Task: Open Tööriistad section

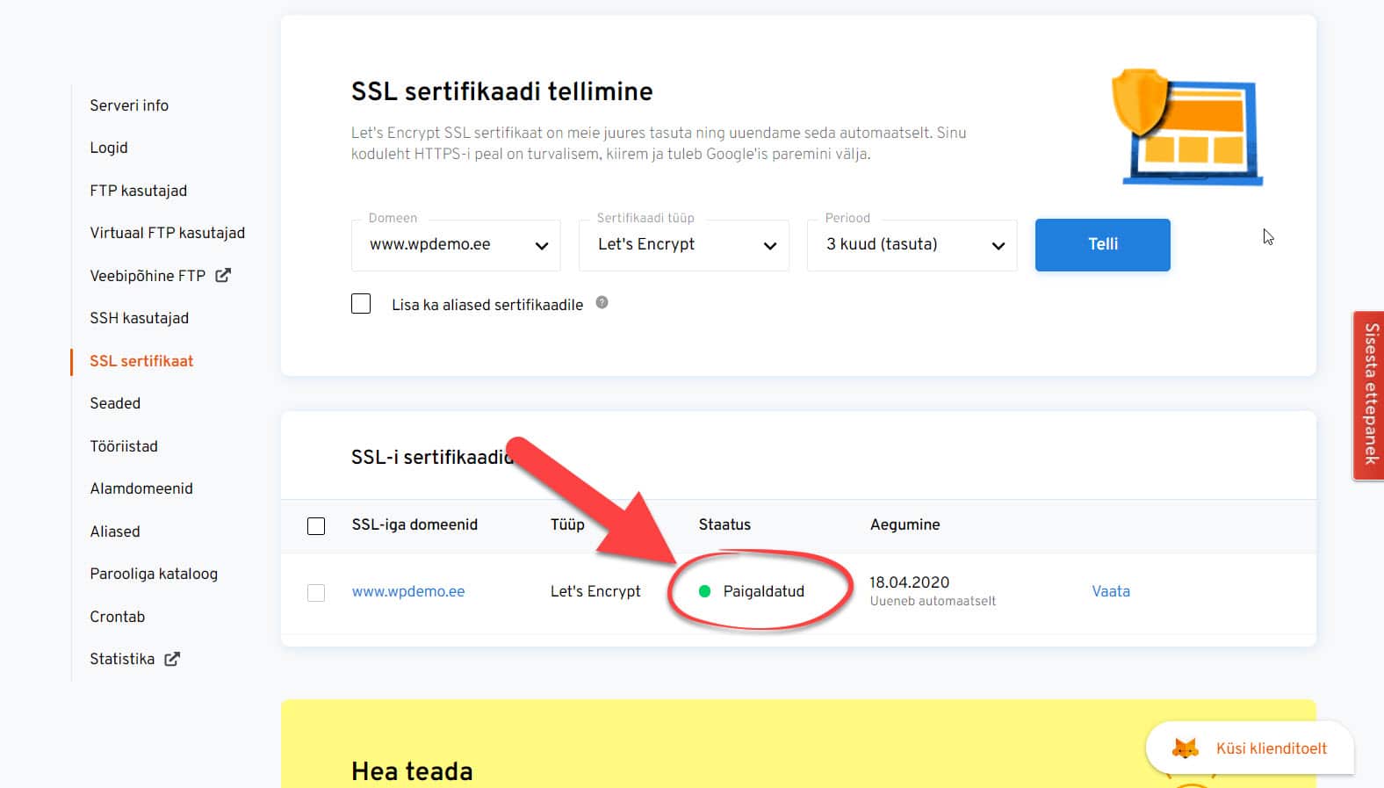Action: click(x=124, y=446)
